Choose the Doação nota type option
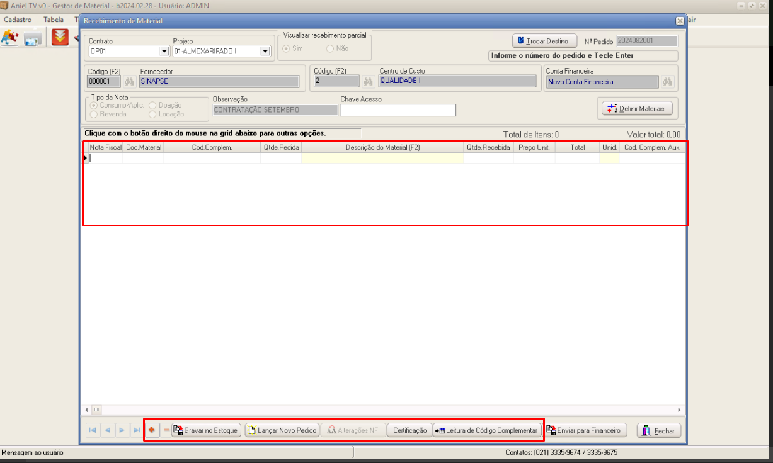This screenshot has height=463, width=773. 153,105
